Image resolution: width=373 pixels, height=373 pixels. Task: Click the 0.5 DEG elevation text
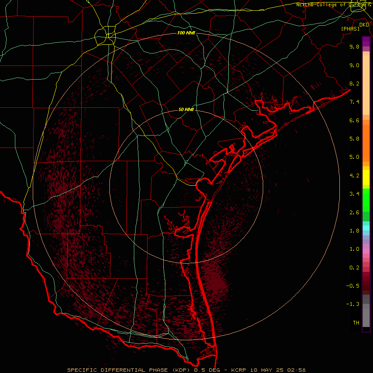point(208,370)
